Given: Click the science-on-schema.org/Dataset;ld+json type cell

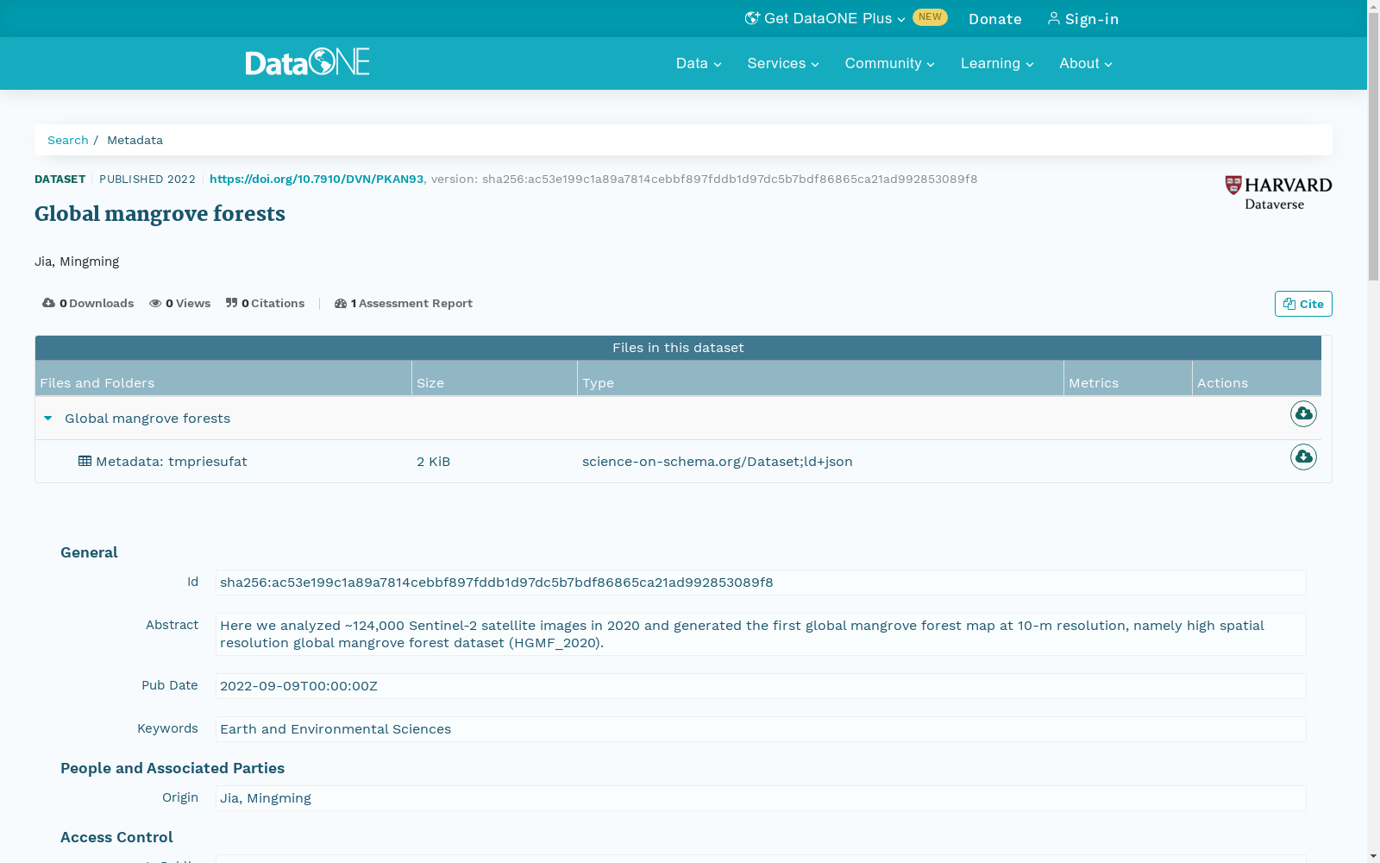Looking at the screenshot, I should coord(718,462).
